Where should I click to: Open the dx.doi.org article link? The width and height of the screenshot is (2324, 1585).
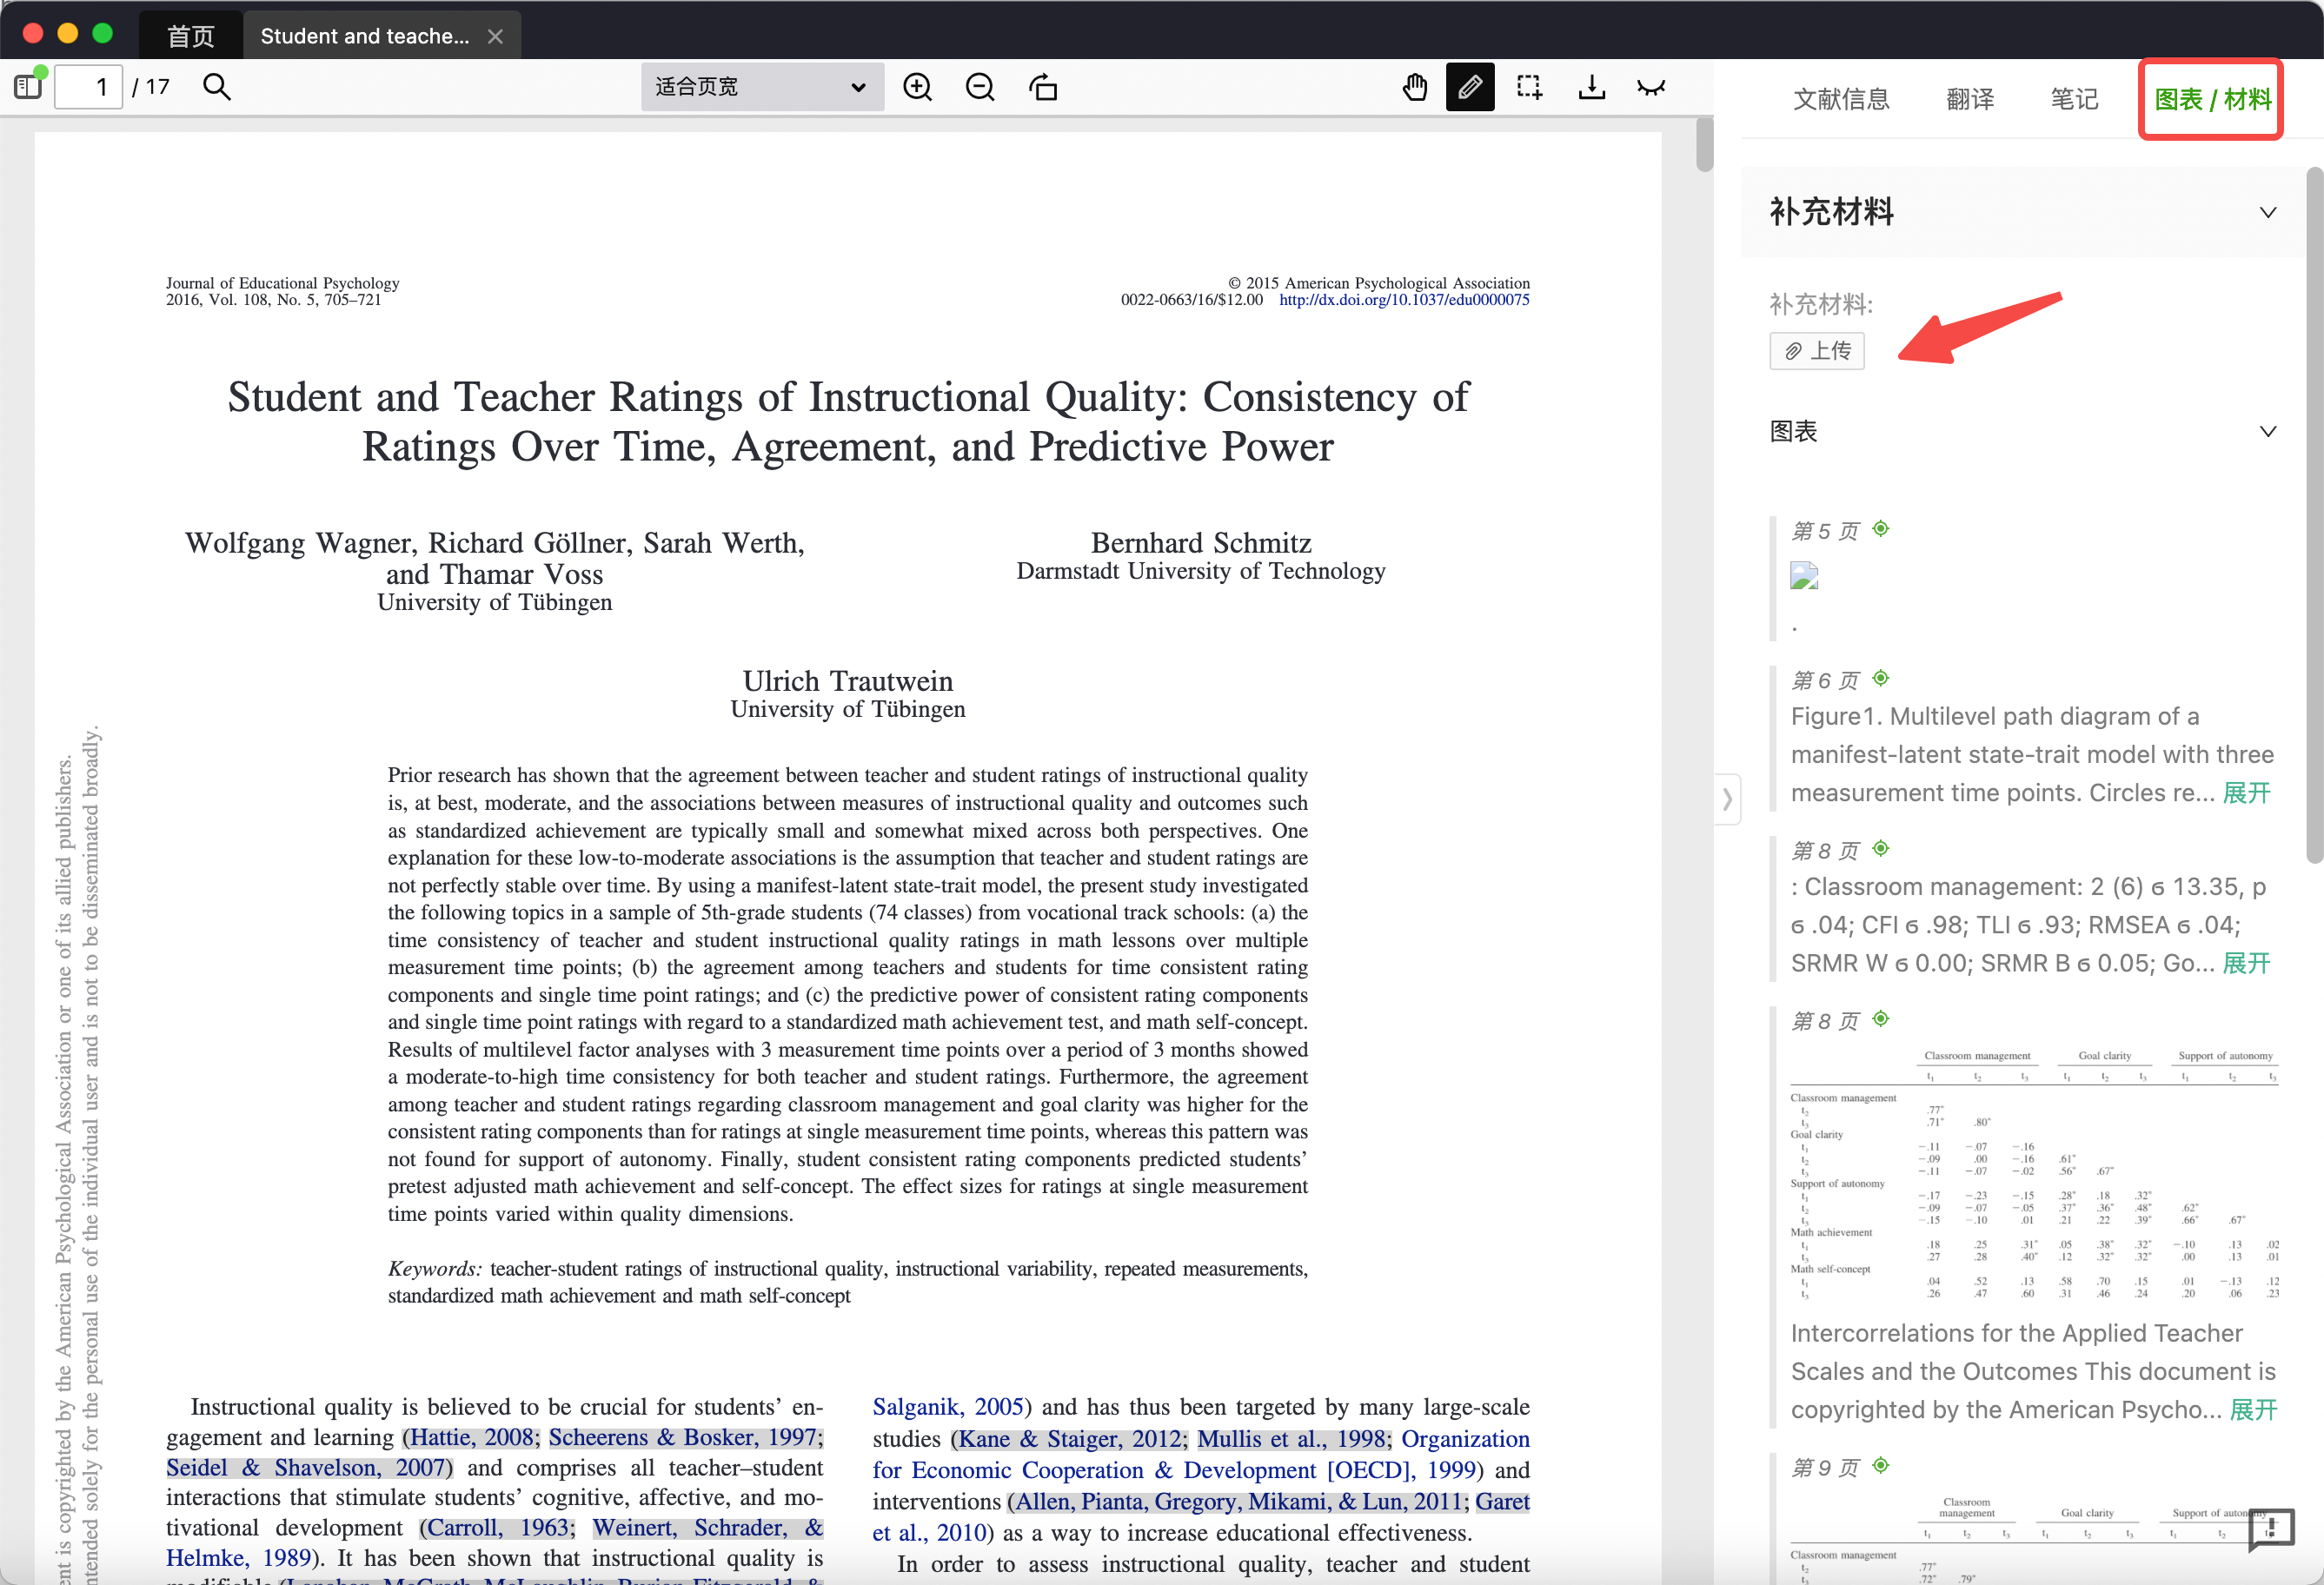coord(1404,300)
